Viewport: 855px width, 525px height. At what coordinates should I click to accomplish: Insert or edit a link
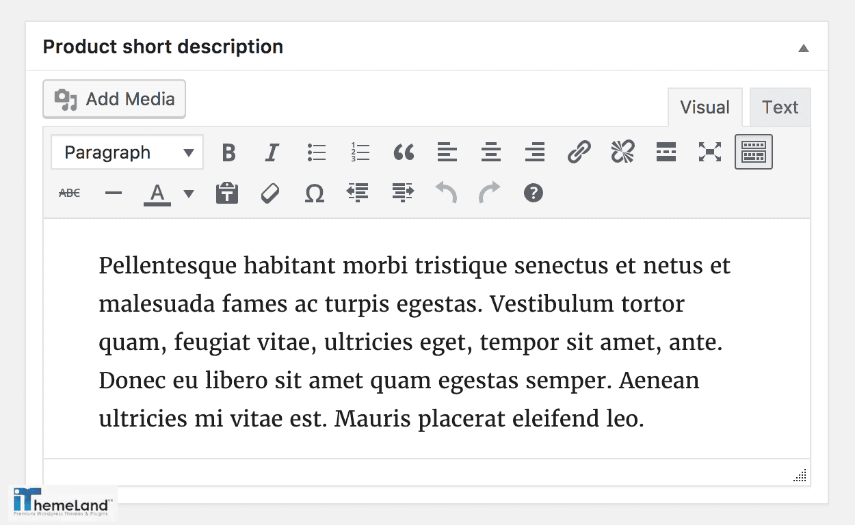tap(579, 152)
